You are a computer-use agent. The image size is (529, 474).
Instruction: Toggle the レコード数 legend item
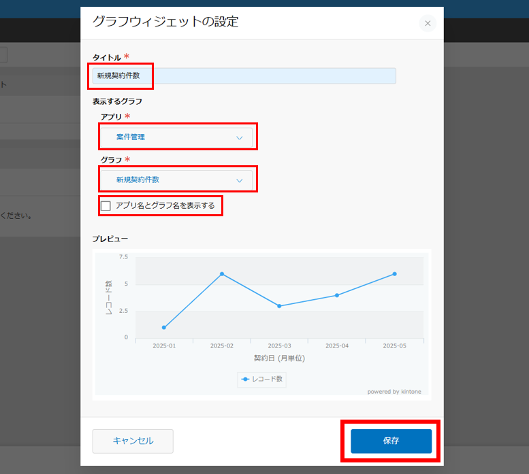262,379
